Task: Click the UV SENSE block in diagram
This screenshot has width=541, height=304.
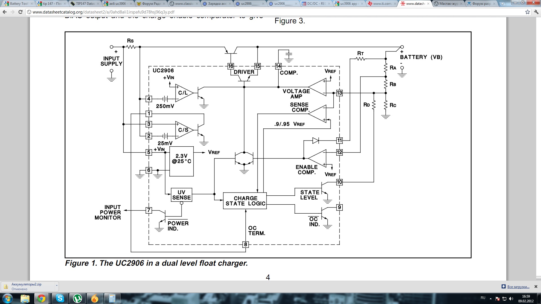Action: 181,195
